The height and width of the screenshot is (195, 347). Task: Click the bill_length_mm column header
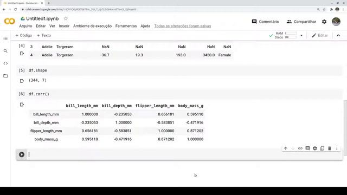click(x=82, y=106)
